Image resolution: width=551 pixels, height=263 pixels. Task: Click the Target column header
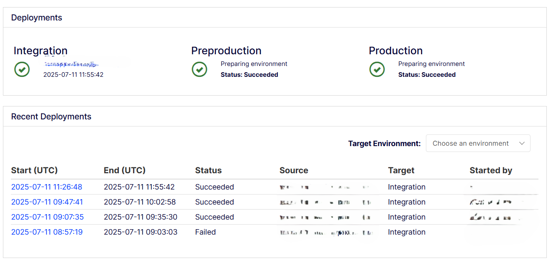pyautogui.click(x=401, y=170)
